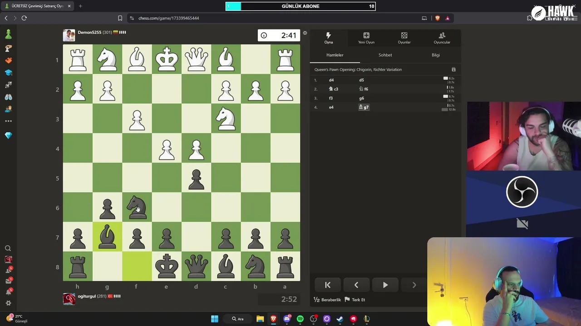
Task: Step back one move
Action: click(x=356, y=285)
